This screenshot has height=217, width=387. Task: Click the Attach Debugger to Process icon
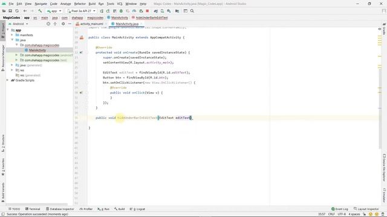point(141,11)
